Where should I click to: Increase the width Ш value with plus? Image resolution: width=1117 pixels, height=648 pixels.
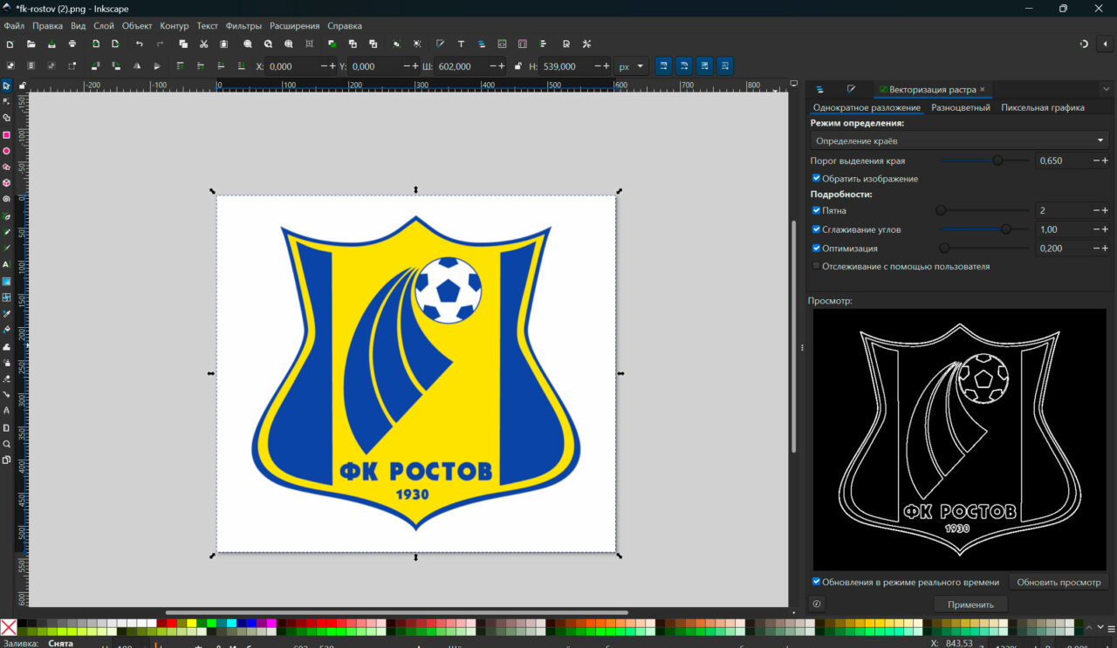[502, 66]
